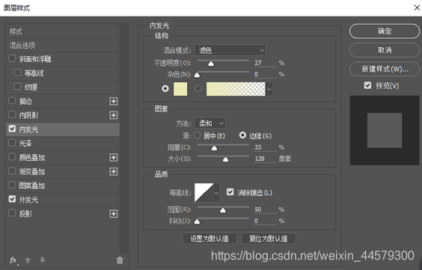The width and height of the screenshot is (422, 270).
Task: Choose 居中(E) as the source
Action: coord(198,135)
